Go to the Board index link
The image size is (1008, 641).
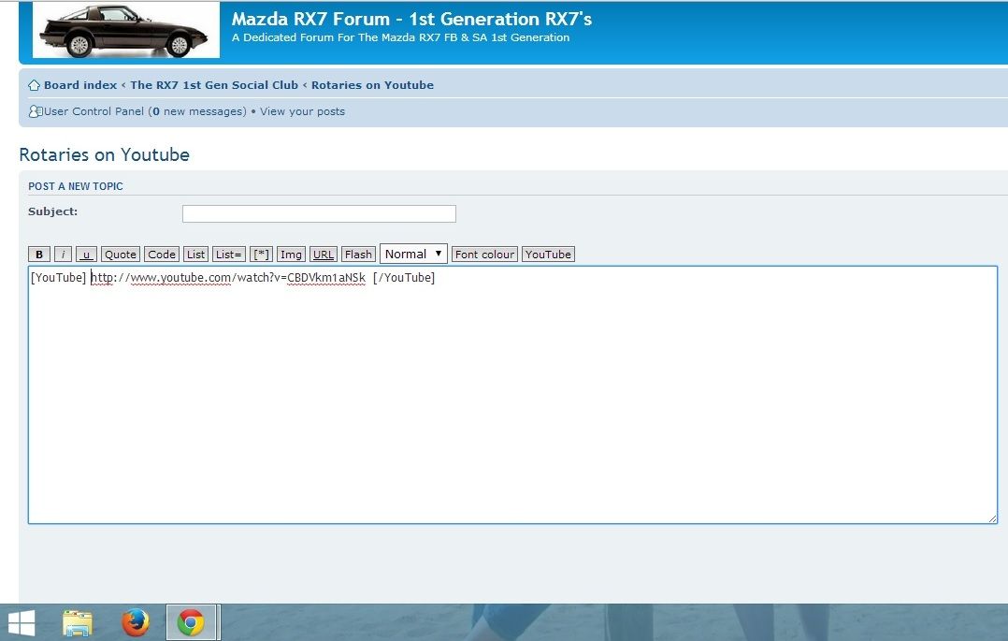[80, 85]
